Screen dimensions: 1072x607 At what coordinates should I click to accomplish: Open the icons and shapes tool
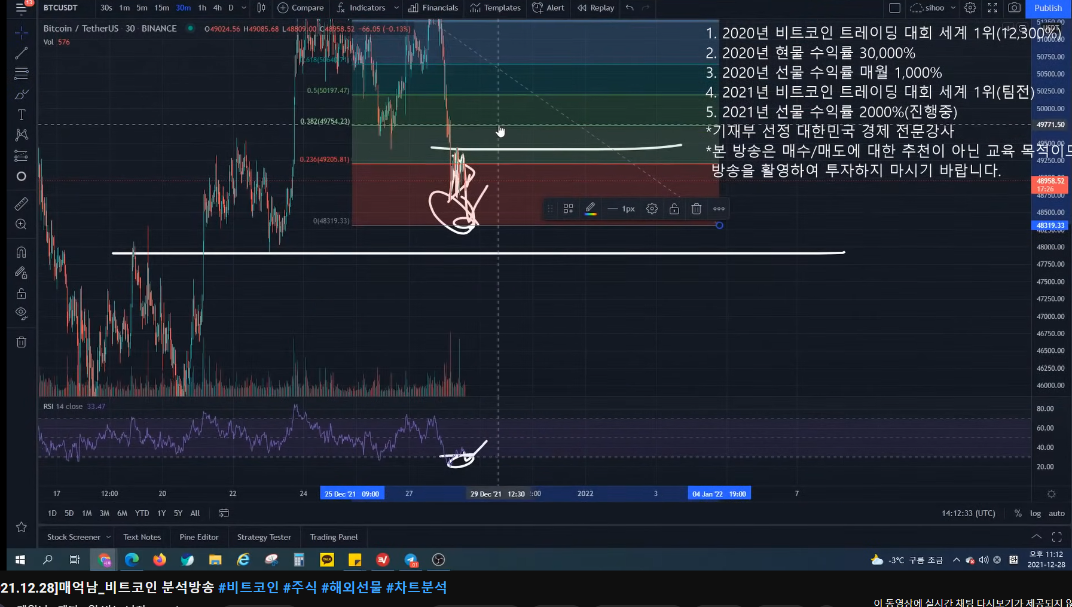[x=21, y=176]
